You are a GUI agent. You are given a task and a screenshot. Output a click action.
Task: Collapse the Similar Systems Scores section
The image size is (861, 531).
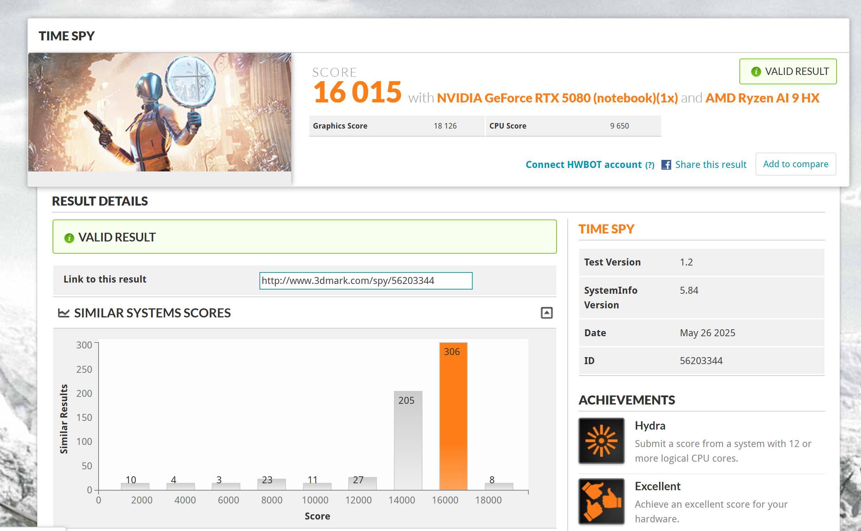click(546, 313)
